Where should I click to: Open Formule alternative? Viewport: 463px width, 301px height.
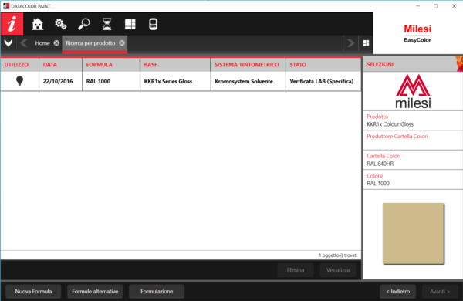click(x=95, y=291)
